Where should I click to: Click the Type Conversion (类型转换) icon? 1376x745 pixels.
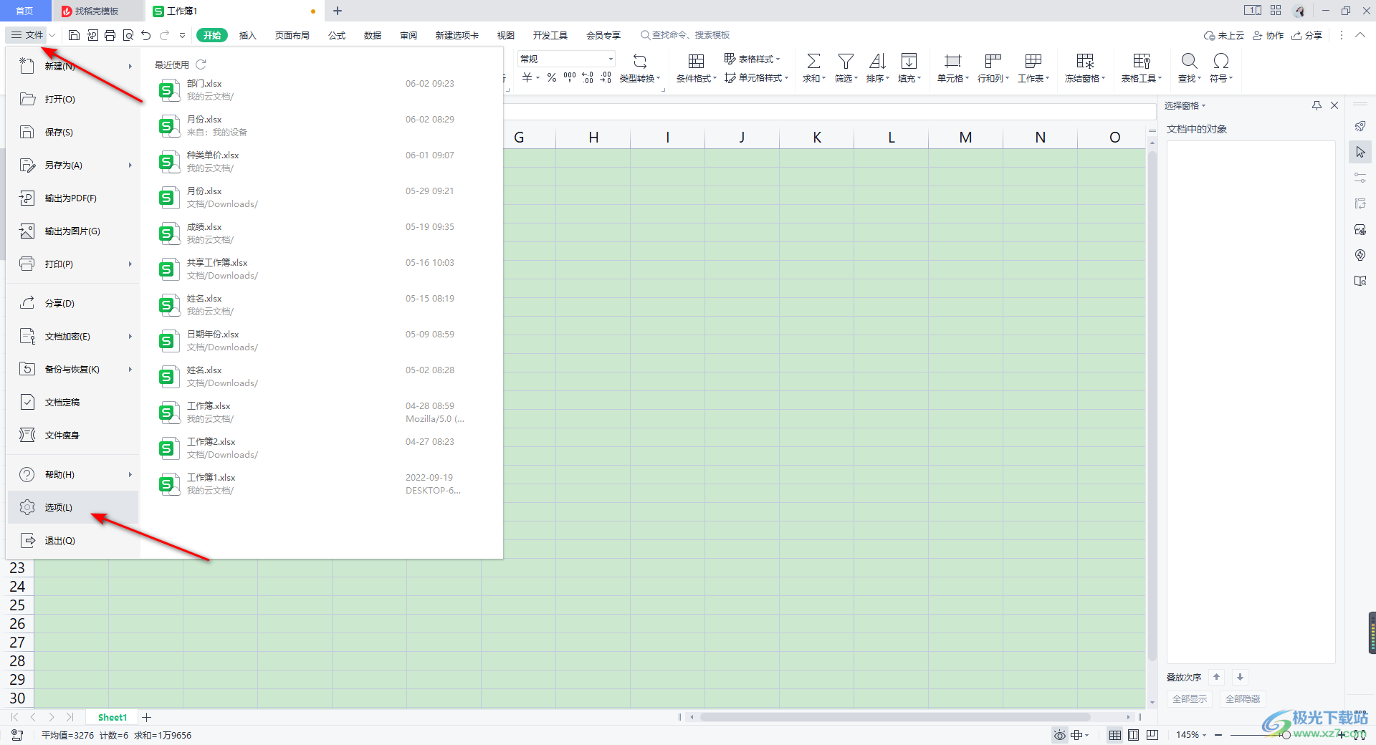pos(640,61)
